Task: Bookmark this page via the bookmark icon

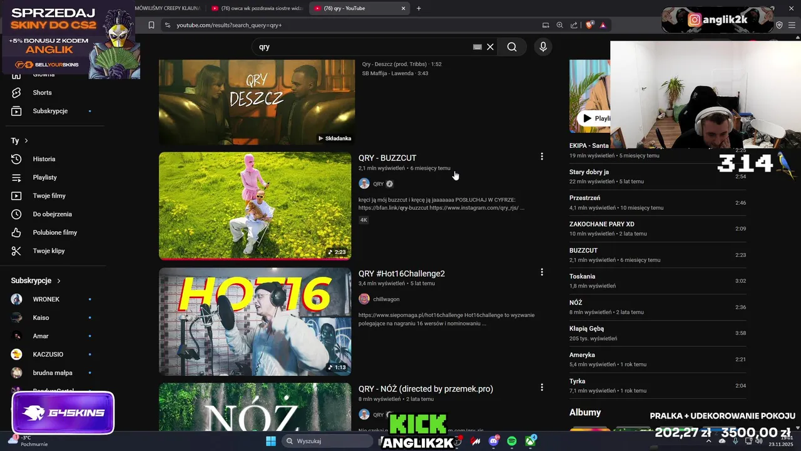Action: click(151, 25)
